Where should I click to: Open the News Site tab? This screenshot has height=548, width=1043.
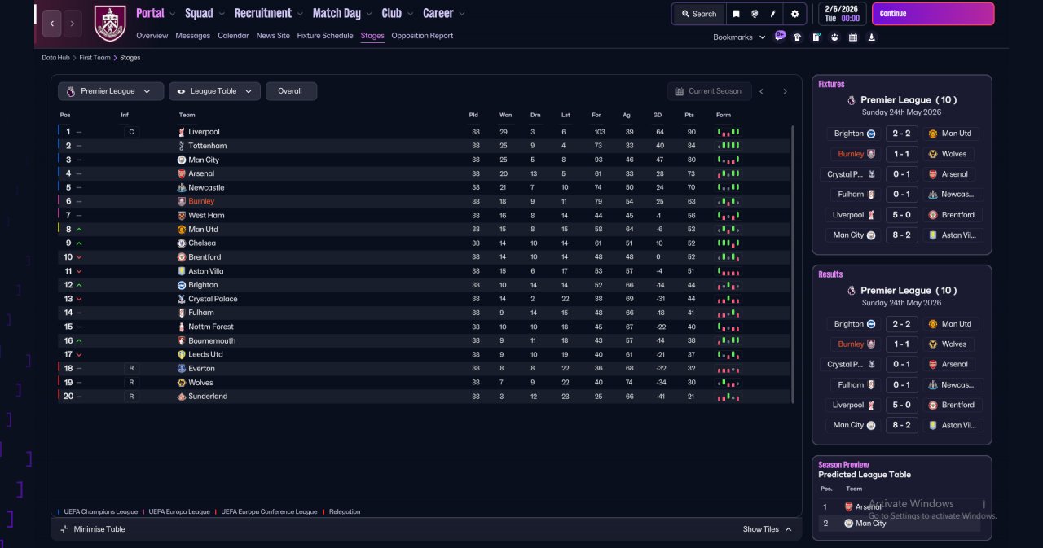[x=273, y=36]
